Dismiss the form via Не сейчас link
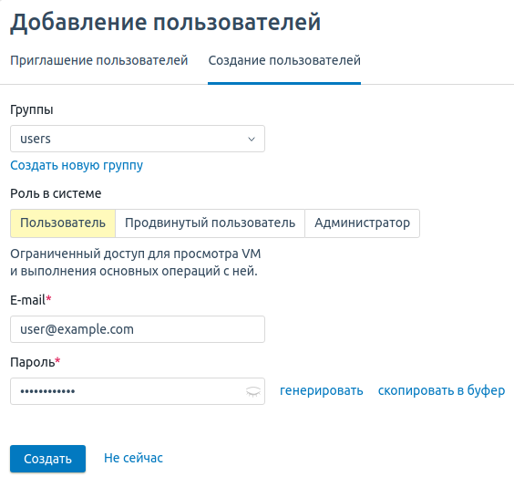Screen dimensions: 514x487 point(133,458)
